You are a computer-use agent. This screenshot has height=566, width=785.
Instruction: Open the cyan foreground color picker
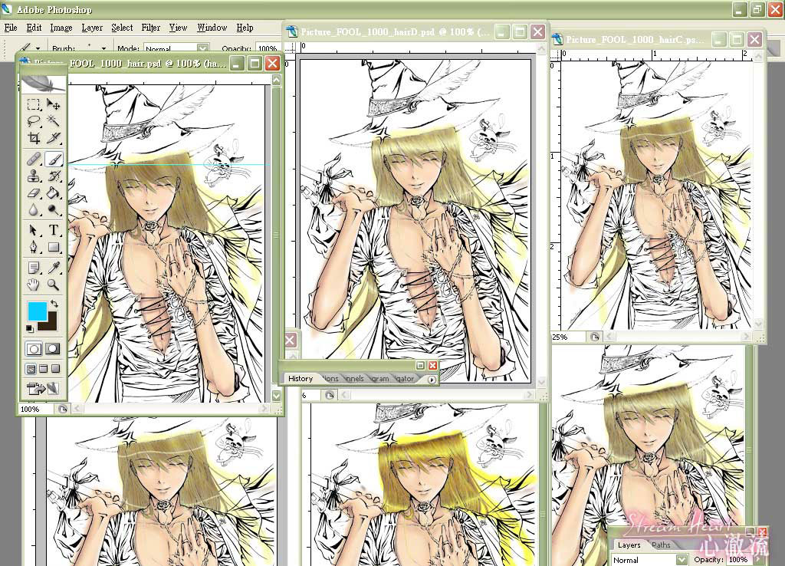(37, 311)
